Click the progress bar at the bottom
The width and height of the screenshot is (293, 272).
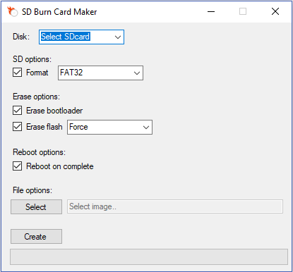[x=149, y=256]
